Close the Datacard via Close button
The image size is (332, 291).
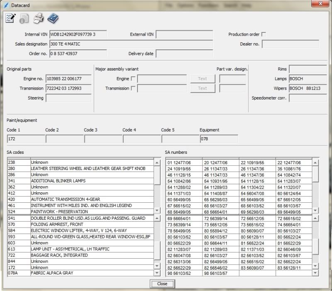point(162,284)
